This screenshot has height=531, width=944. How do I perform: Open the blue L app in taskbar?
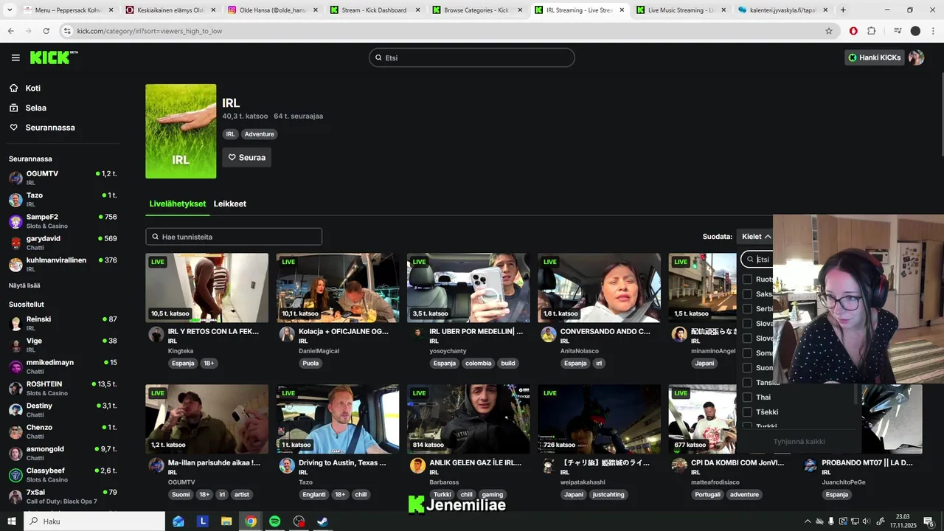click(x=203, y=521)
